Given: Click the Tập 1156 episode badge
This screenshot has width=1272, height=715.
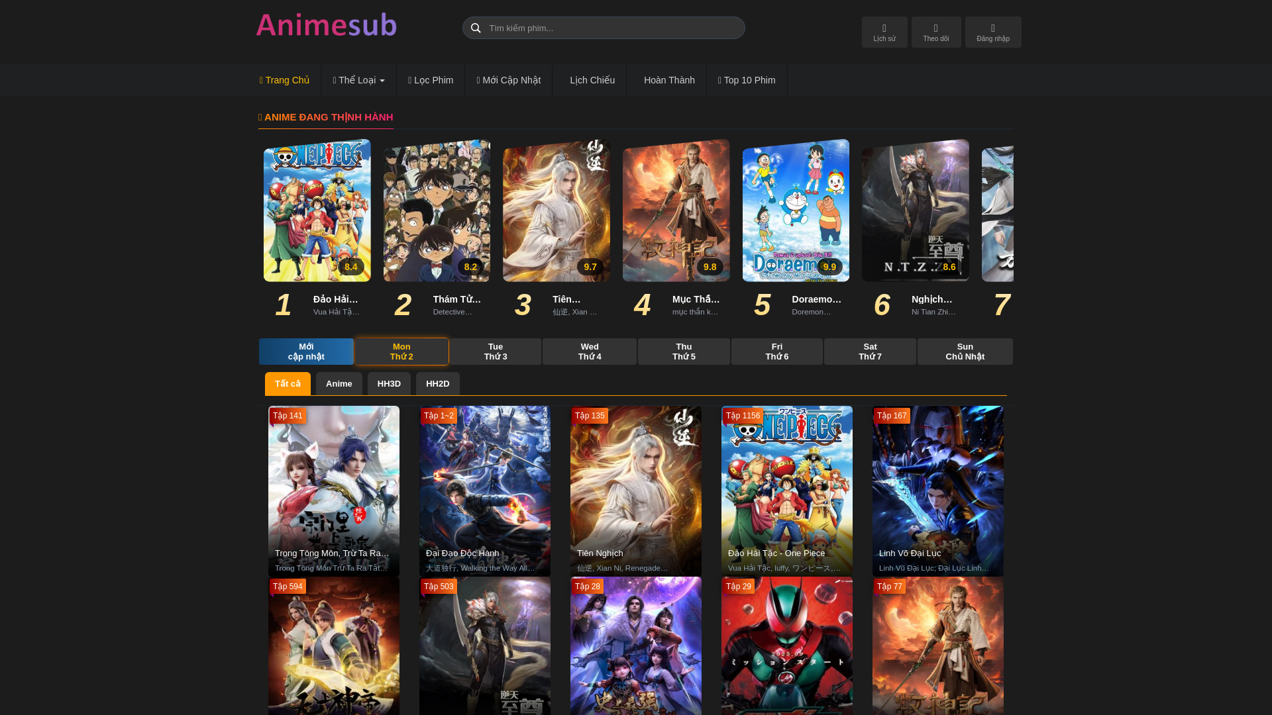Looking at the screenshot, I should [x=743, y=416].
